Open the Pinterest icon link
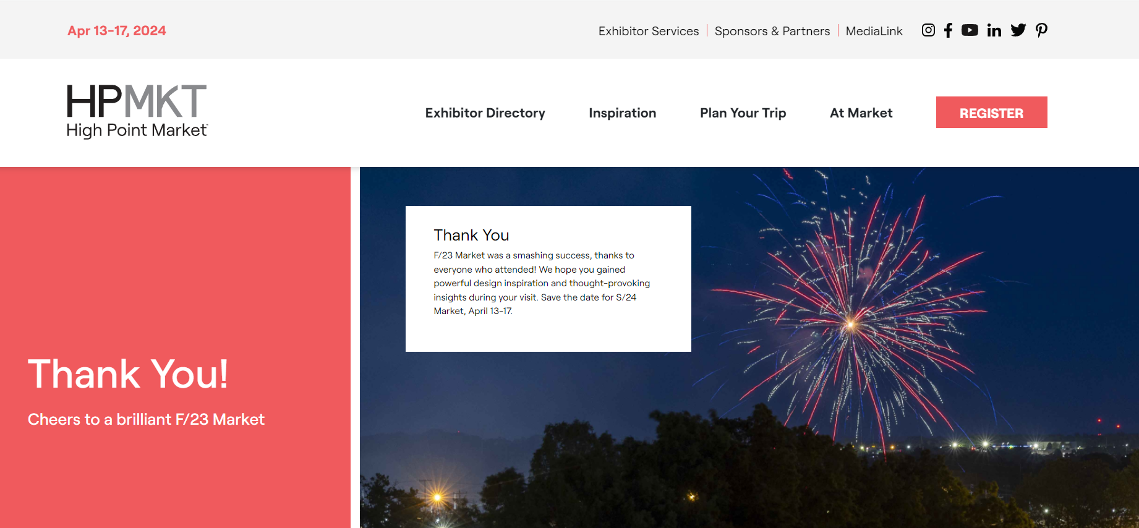The width and height of the screenshot is (1139, 528). click(1041, 30)
